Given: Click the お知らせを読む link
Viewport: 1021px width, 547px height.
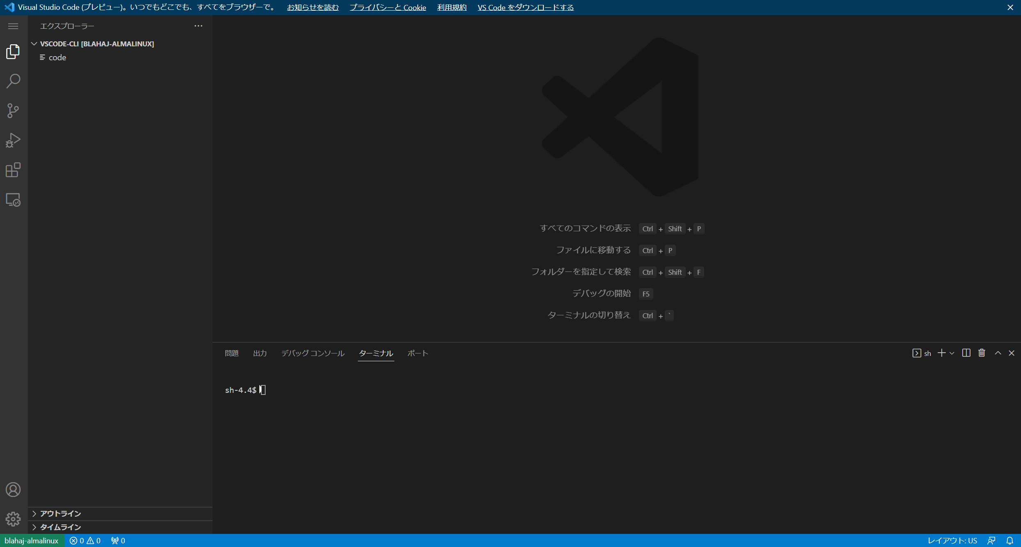Looking at the screenshot, I should coord(313,7).
